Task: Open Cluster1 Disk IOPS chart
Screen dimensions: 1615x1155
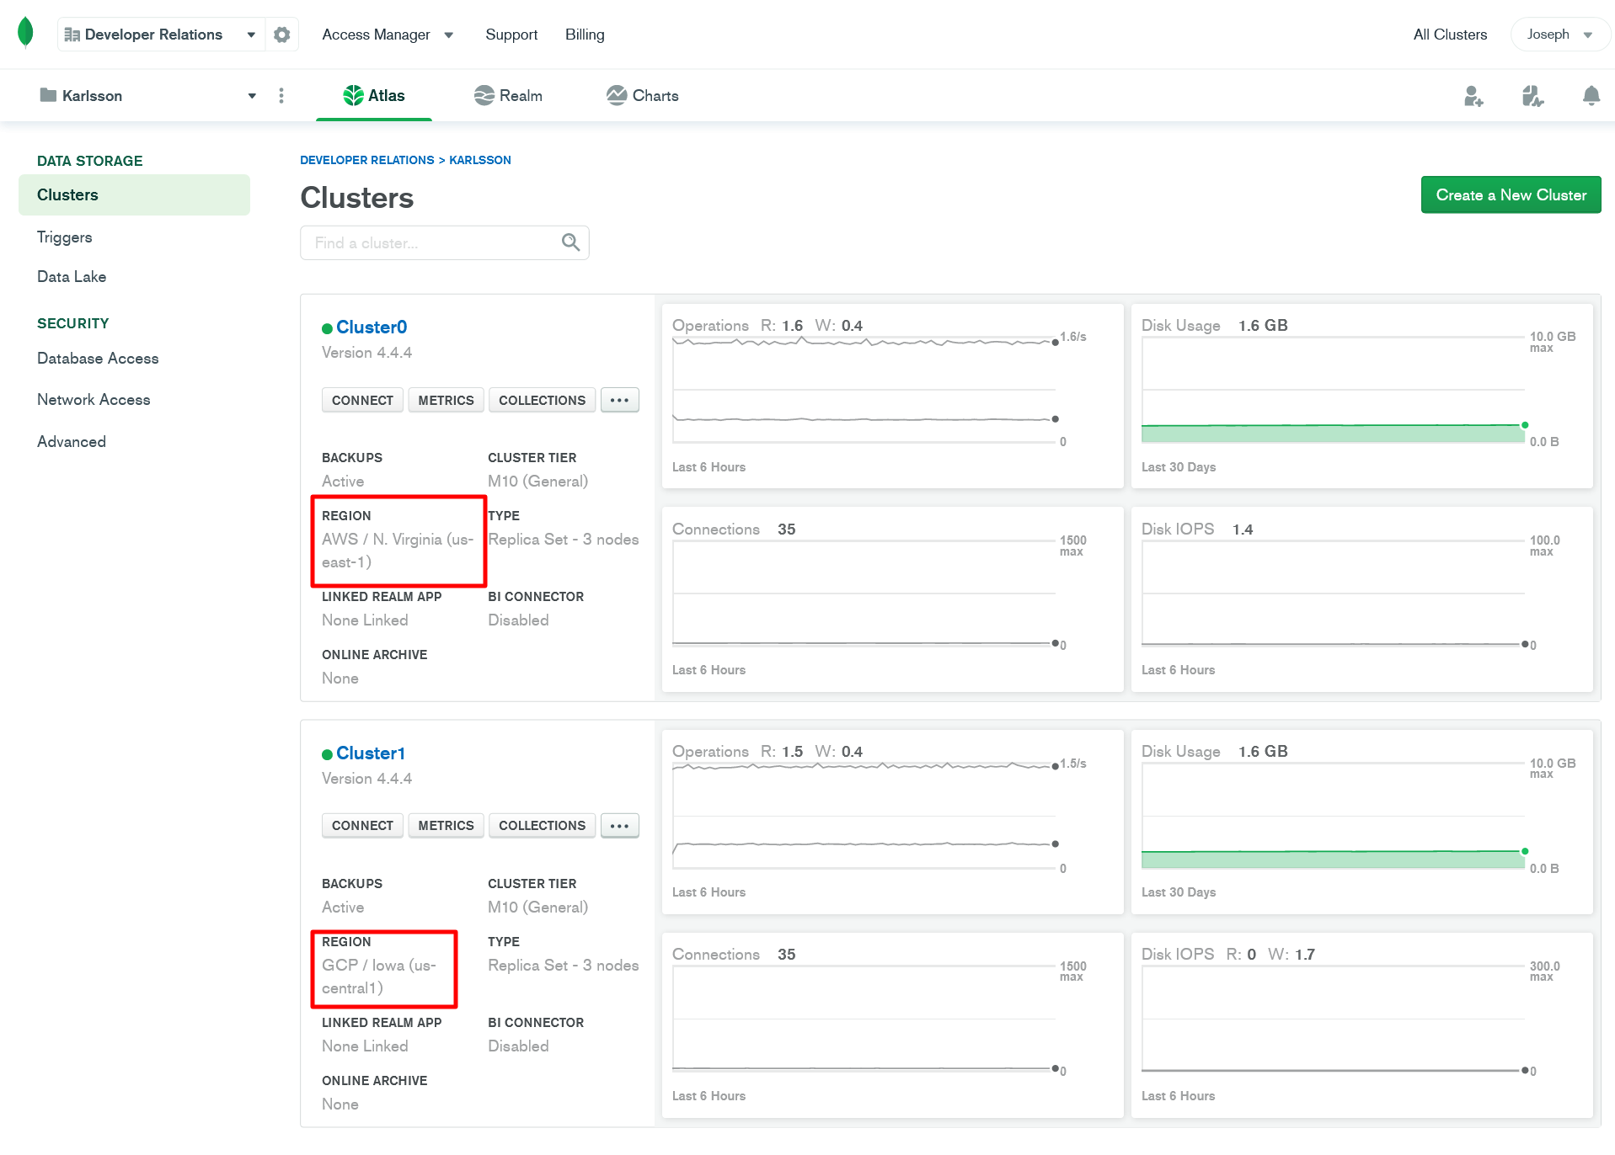Action: click(x=1361, y=1025)
